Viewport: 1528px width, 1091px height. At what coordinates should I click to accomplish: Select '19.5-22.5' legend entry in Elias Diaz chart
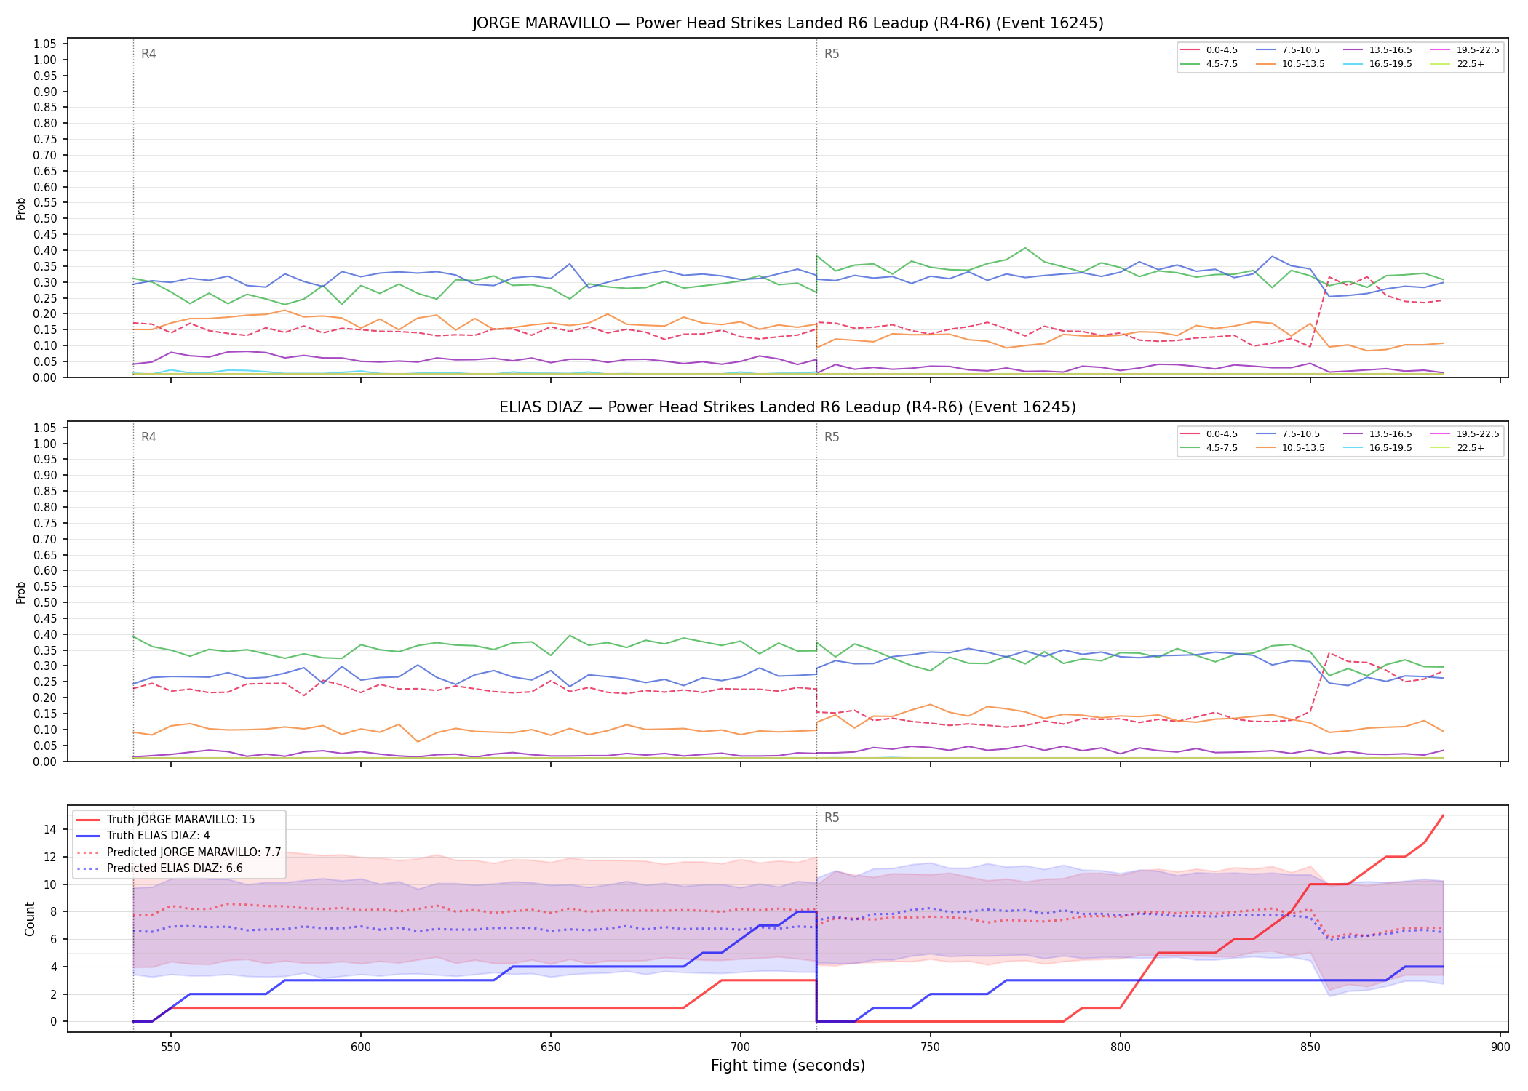click(1465, 434)
